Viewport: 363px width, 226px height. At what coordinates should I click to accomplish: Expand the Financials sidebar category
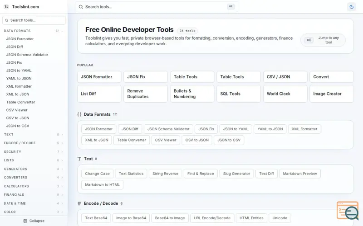point(34,195)
